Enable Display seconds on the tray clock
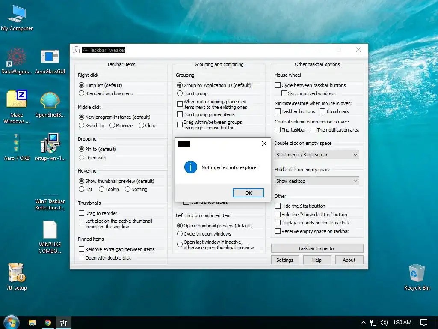The height and width of the screenshot is (329, 438). tap(313, 223)
